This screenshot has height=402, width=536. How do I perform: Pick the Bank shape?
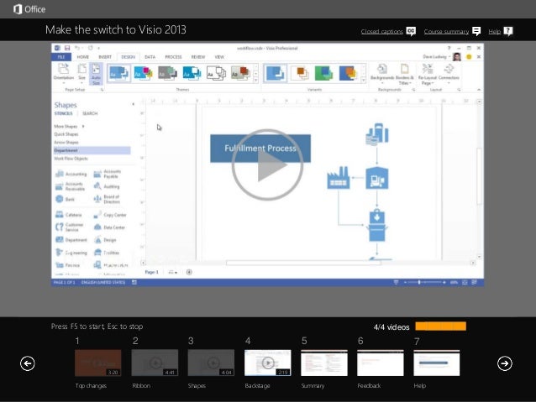coord(65,199)
